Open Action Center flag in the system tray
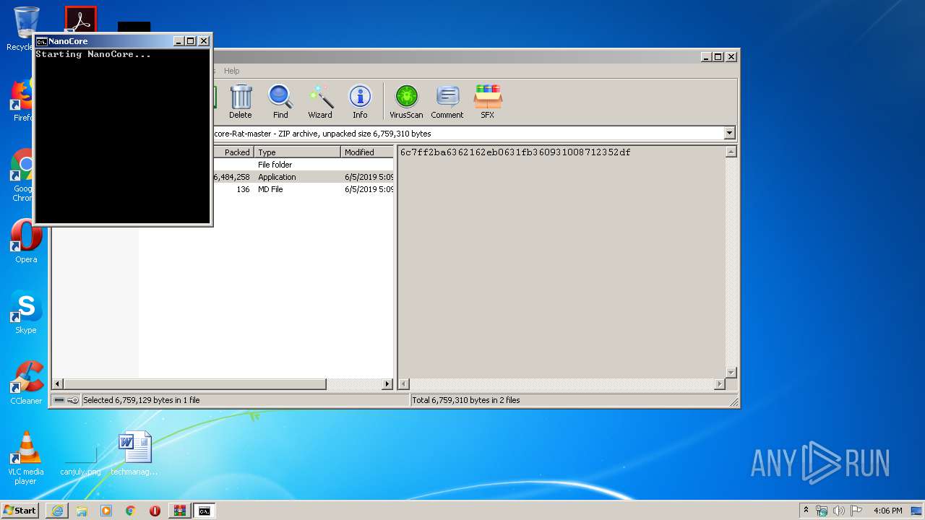 coord(856,511)
